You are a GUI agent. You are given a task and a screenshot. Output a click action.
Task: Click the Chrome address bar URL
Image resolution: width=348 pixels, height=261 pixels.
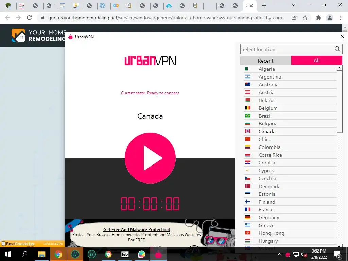(167, 18)
